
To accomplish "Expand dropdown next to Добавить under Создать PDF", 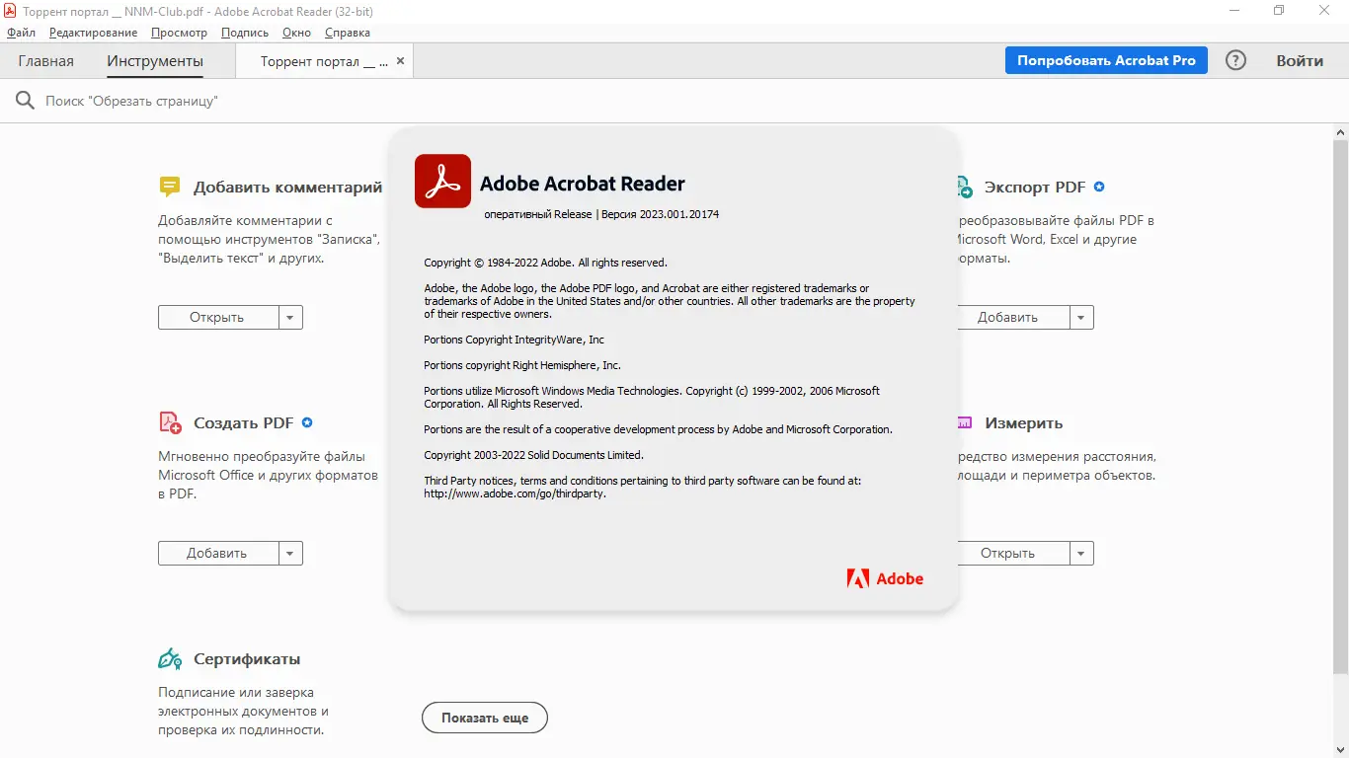I will click(289, 554).
